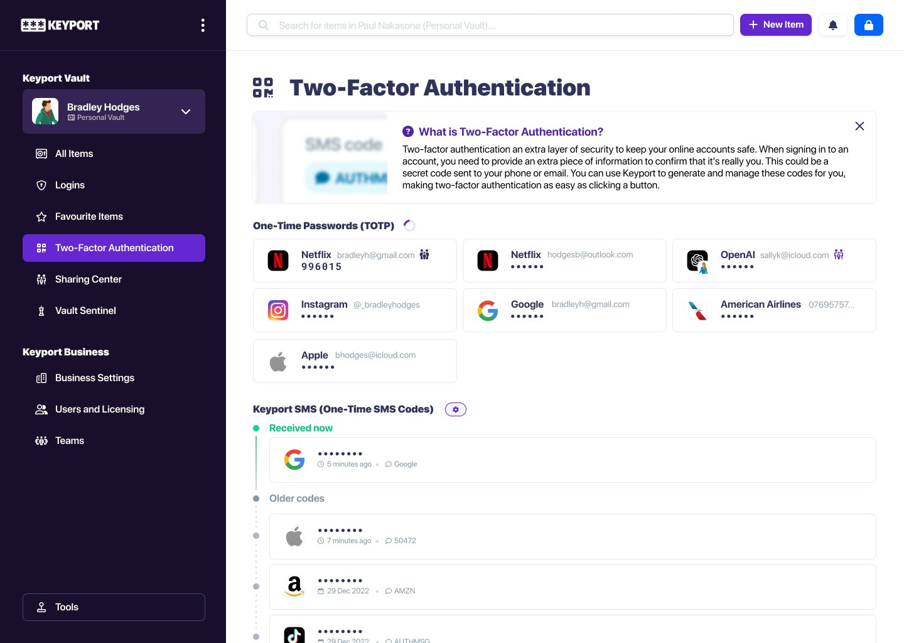Click "29 Dec 2022" on AMZN row
The width and height of the screenshot is (904, 643).
coord(348,591)
